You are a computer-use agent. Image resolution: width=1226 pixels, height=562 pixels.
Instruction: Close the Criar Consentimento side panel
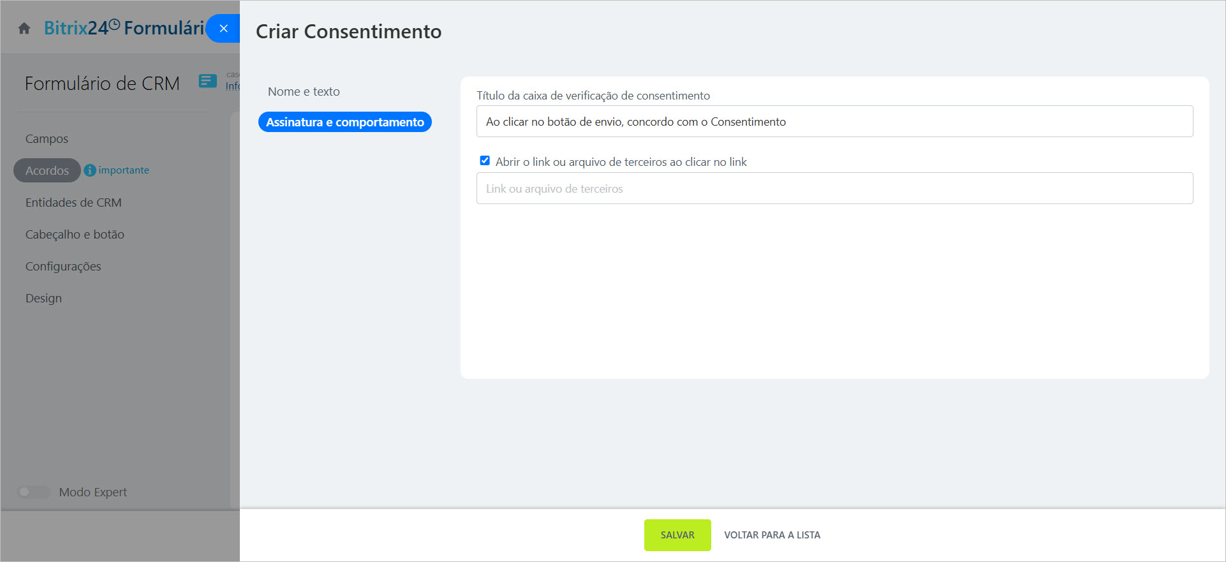pos(223,29)
